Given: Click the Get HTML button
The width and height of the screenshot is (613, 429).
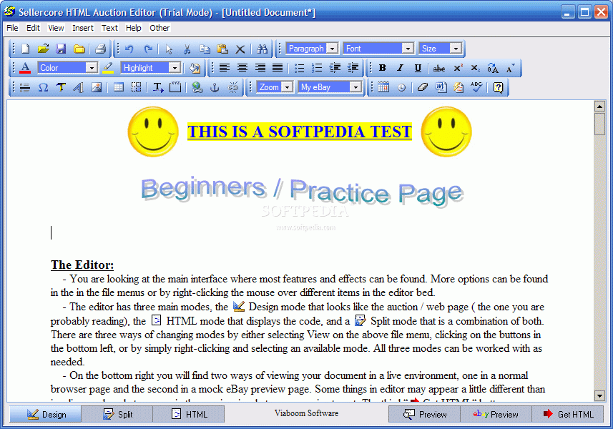Looking at the screenshot, I should [x=567, y=414].
